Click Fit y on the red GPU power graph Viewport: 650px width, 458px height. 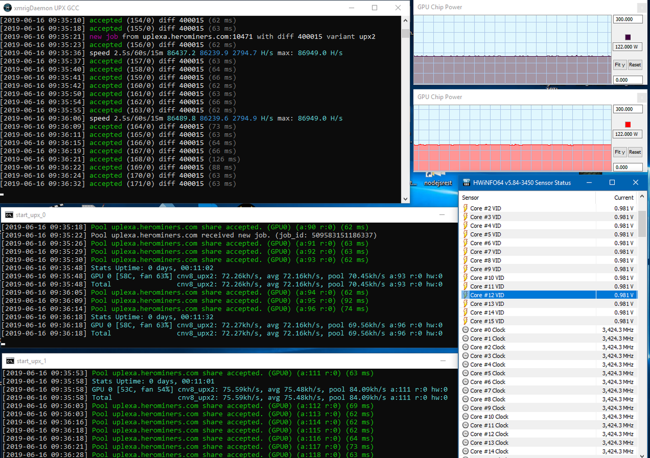pyautogui.click(x=620, y=152)
